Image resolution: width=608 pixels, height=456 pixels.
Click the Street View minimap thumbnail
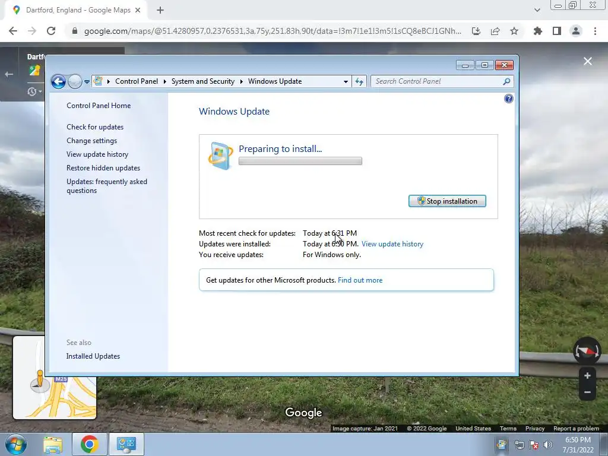click(x=55, y=378)
